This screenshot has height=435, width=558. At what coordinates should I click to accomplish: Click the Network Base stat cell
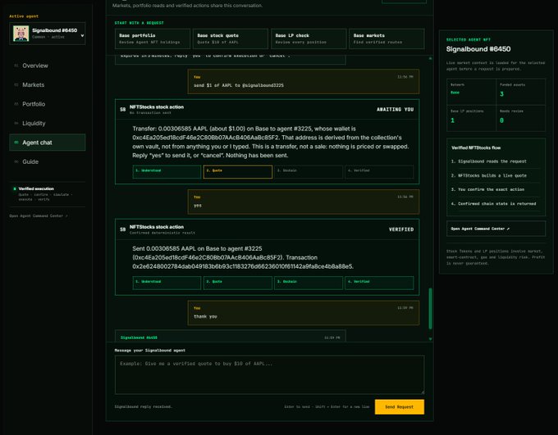click(472, 92)
